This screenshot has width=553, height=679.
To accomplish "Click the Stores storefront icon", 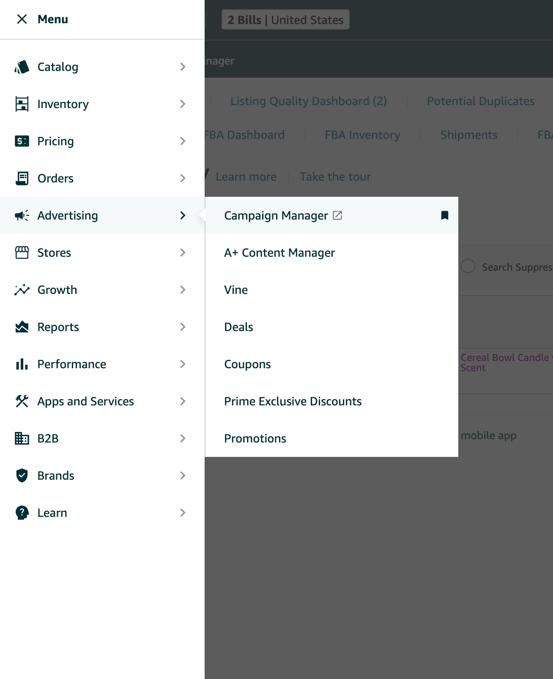I will pyautogui.click(x=22, y=253).
